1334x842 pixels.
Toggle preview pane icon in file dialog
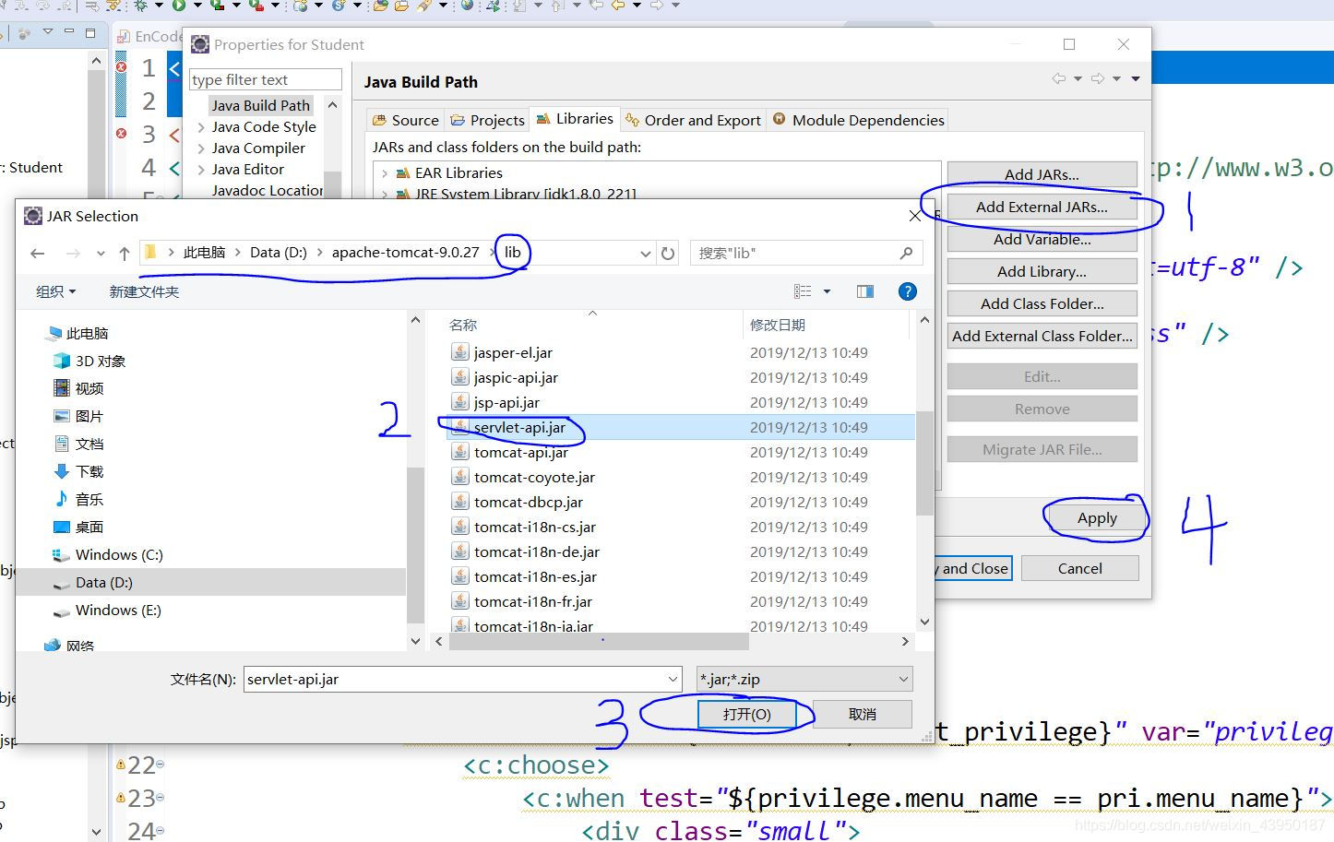click(x=865, y=291)
